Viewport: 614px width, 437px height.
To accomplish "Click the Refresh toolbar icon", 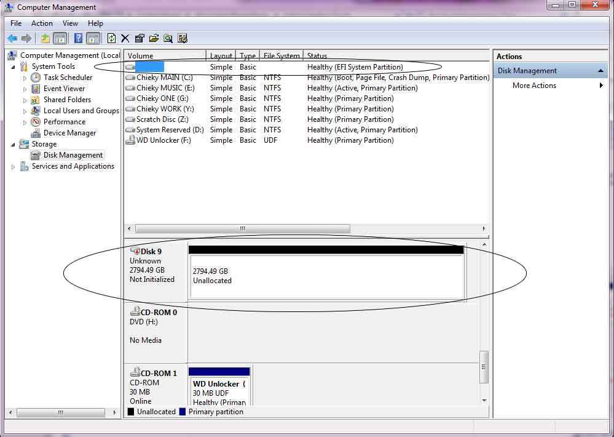I will pos(112,38).
